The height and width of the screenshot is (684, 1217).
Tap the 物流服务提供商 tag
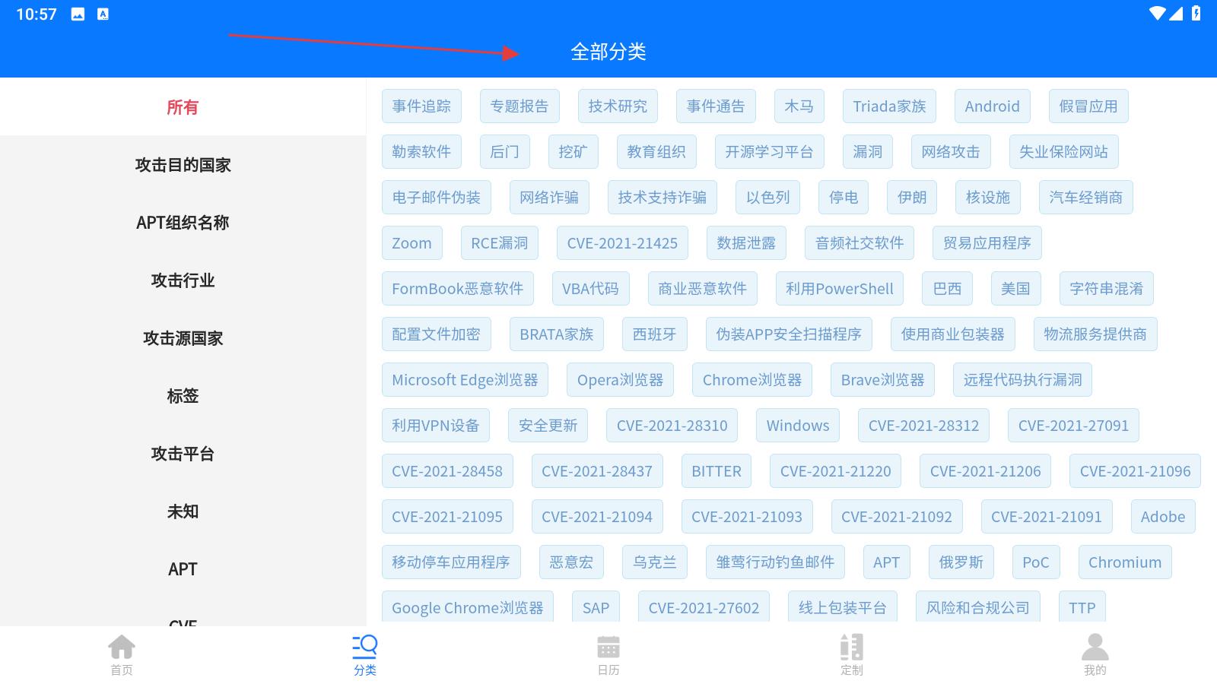[1095, 334]
